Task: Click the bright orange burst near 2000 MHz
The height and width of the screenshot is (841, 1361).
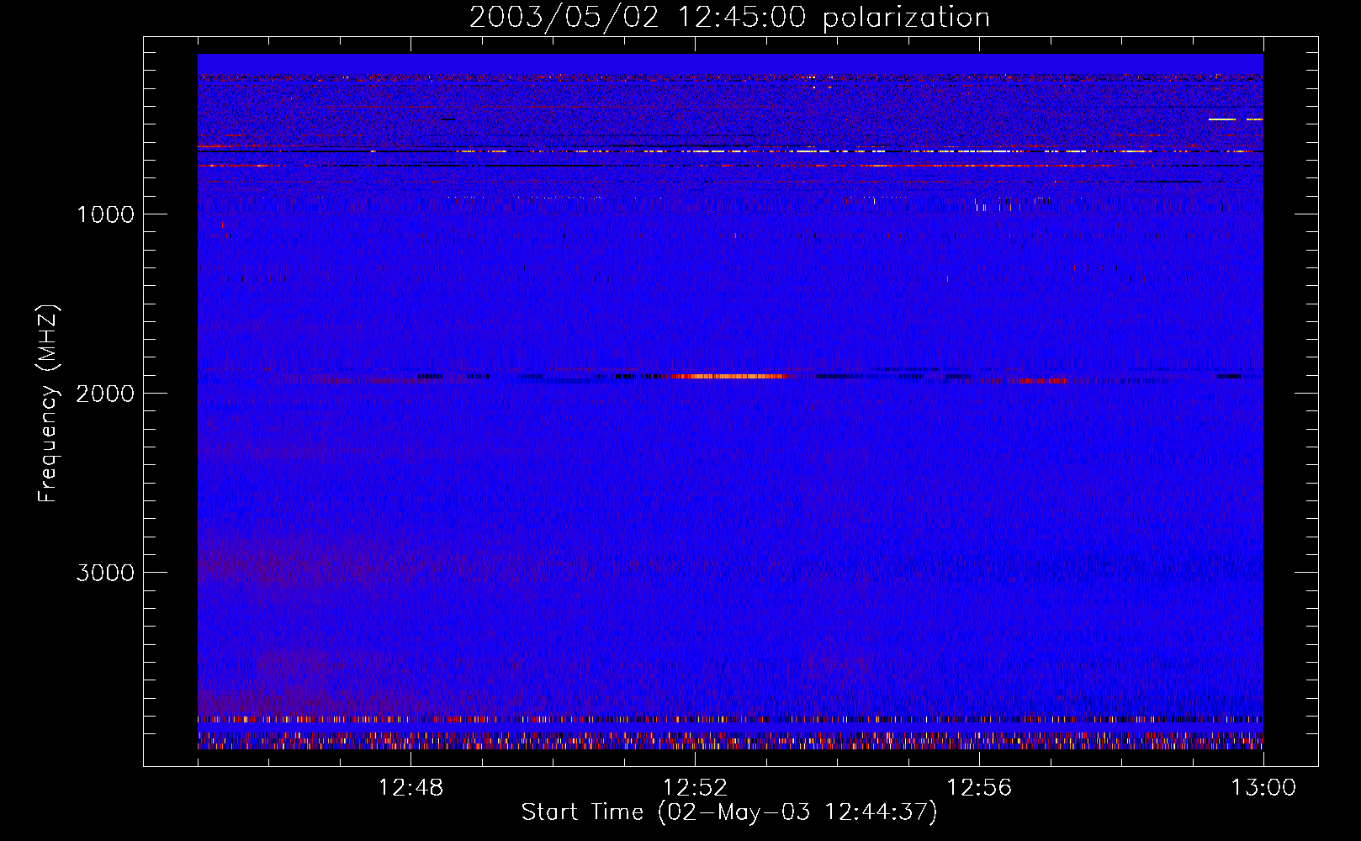Action: pyautogui.click(x=733, y=376)
